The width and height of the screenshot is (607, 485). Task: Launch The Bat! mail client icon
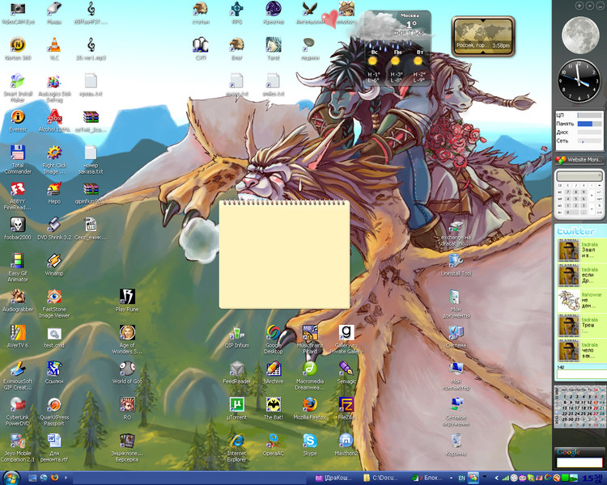click(274, 408)
